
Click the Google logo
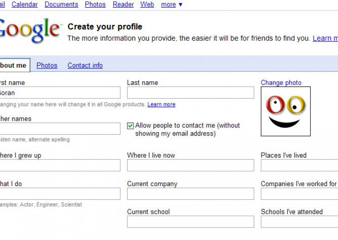point(30,30)
